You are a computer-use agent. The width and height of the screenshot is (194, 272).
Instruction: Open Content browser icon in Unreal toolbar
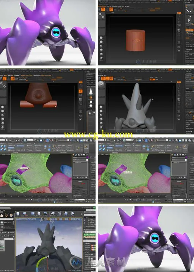click(33, 213)
